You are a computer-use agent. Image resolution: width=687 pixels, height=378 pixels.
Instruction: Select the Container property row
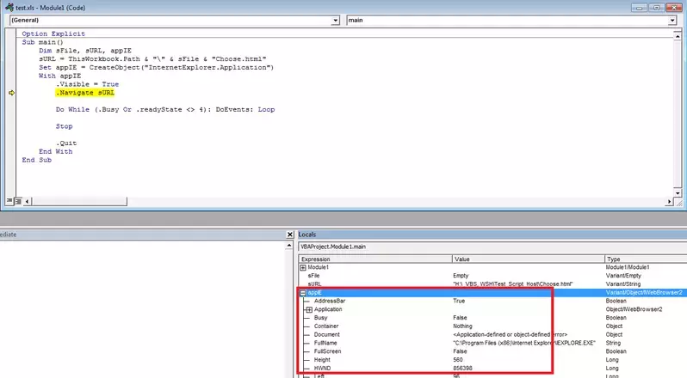(x=492, y=326)
